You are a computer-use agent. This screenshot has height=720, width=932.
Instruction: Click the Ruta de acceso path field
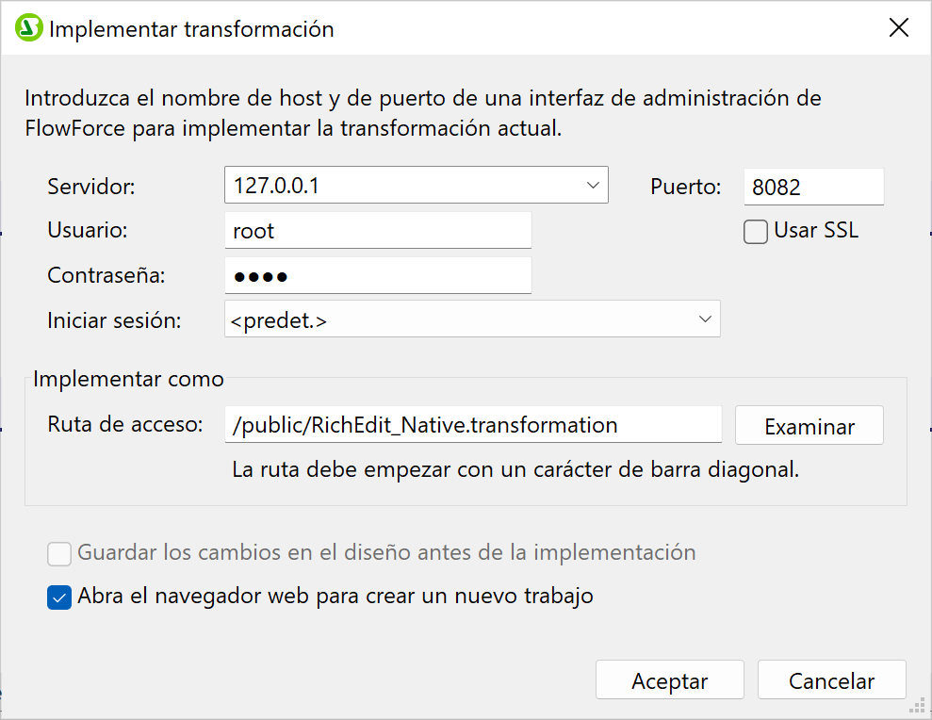click(473, 425)
